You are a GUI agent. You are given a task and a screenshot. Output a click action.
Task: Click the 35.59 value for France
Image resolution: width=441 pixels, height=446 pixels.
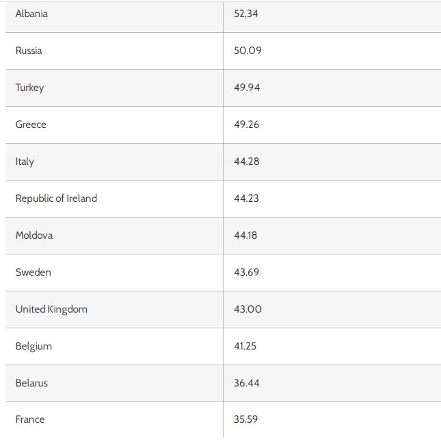click(x=245, y=419)
